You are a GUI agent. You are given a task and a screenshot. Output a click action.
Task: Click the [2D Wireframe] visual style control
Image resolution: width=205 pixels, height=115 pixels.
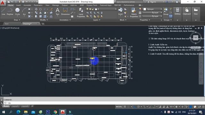click(x=13, y=28)
